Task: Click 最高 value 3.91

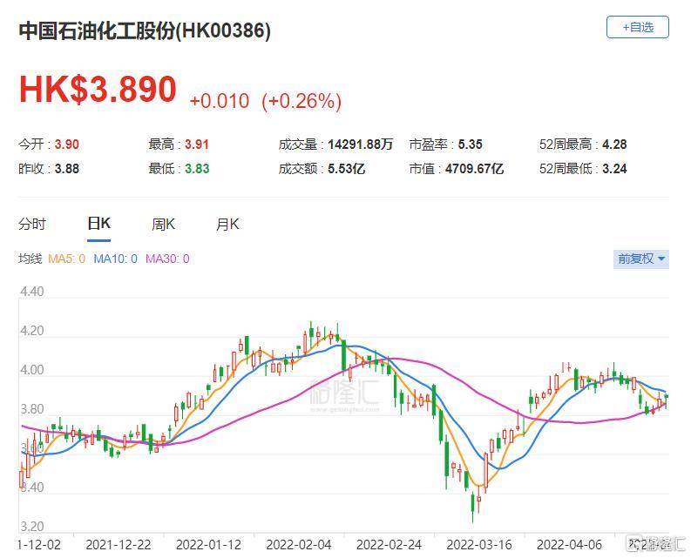Action: [197, 145]
